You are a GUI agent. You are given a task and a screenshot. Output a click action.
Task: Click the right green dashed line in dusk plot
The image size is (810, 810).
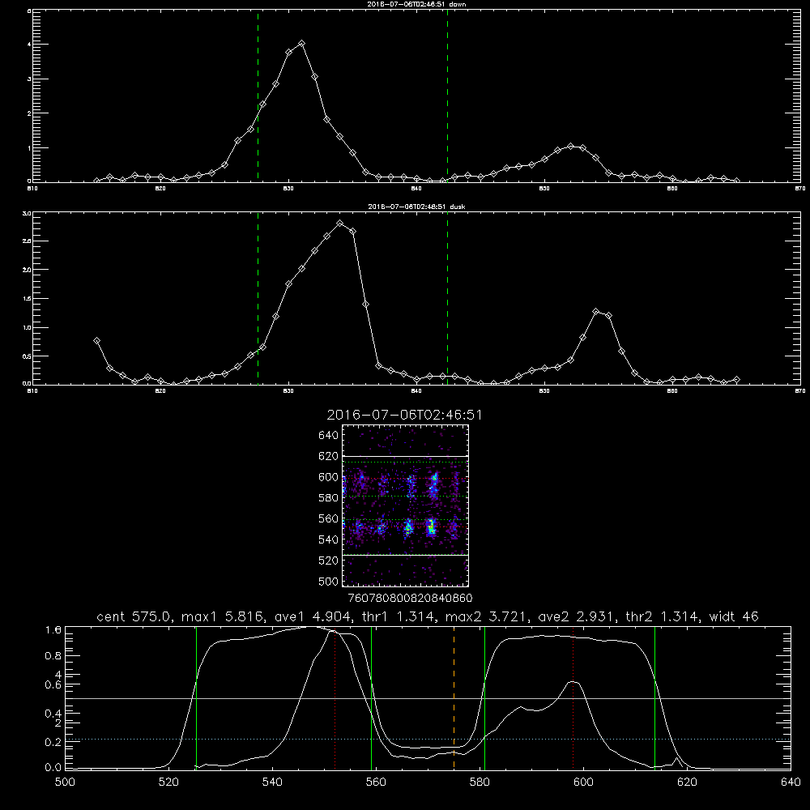coord(447,298)
